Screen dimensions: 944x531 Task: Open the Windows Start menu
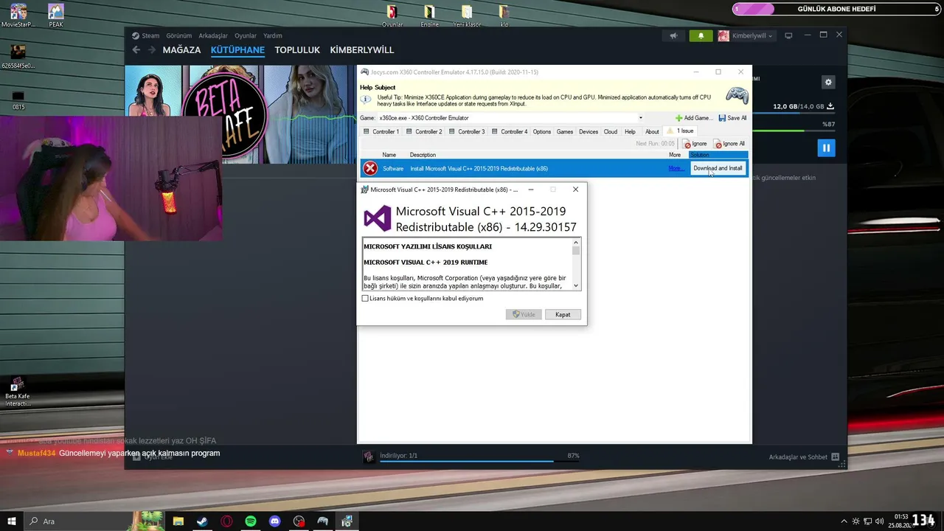tap(12, 521)
